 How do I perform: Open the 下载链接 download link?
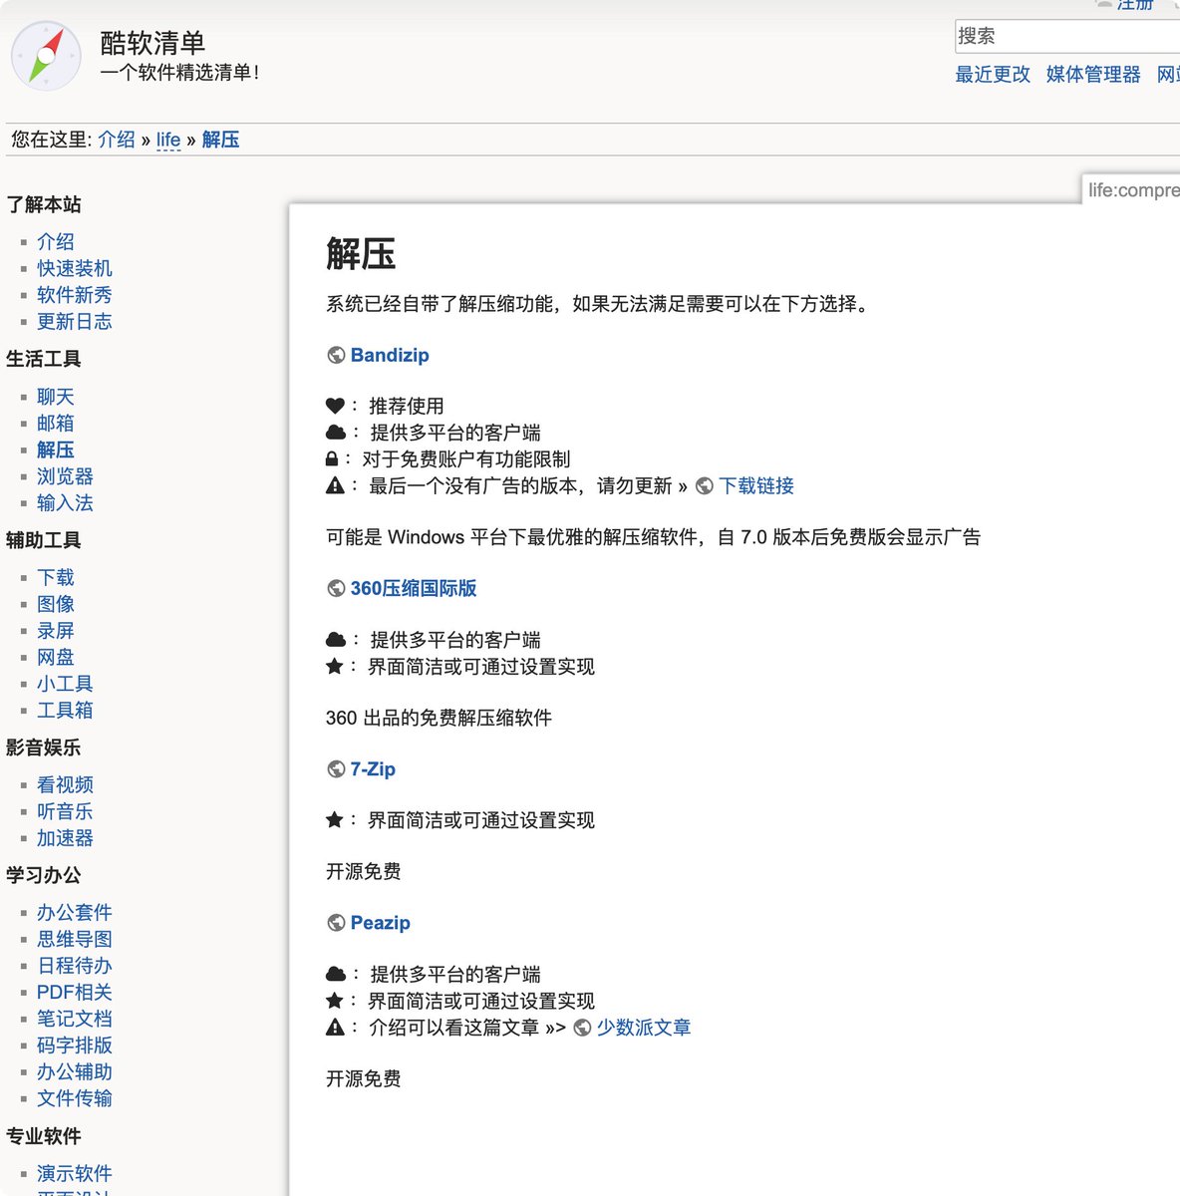pyautogui.click(x=756, y=486)
